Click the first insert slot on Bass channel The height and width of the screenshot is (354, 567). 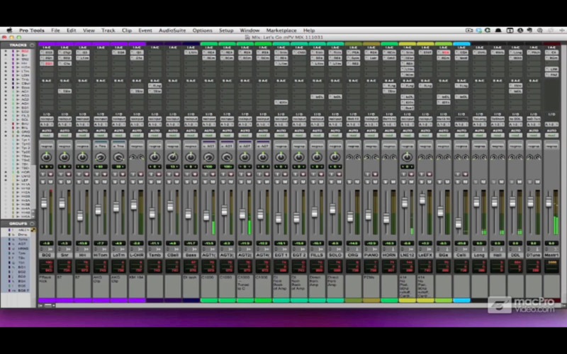pyautogui.click(x=191, y=52)
